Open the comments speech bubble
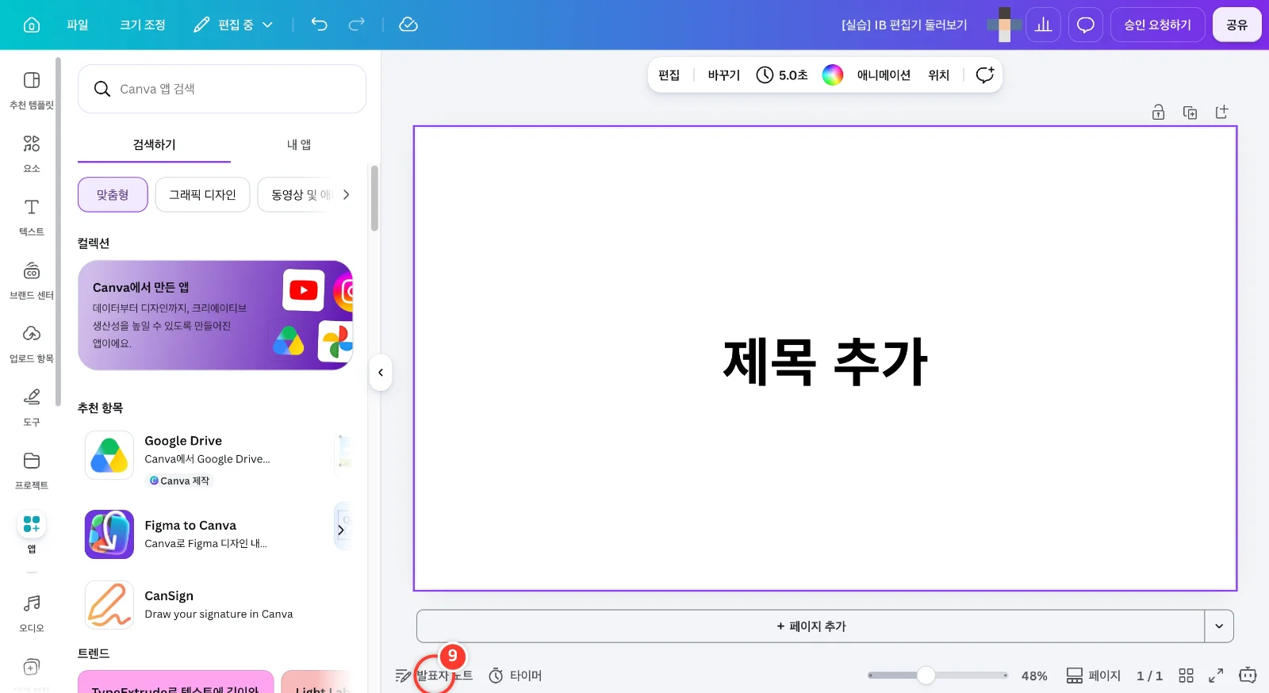 [1086, 25]
